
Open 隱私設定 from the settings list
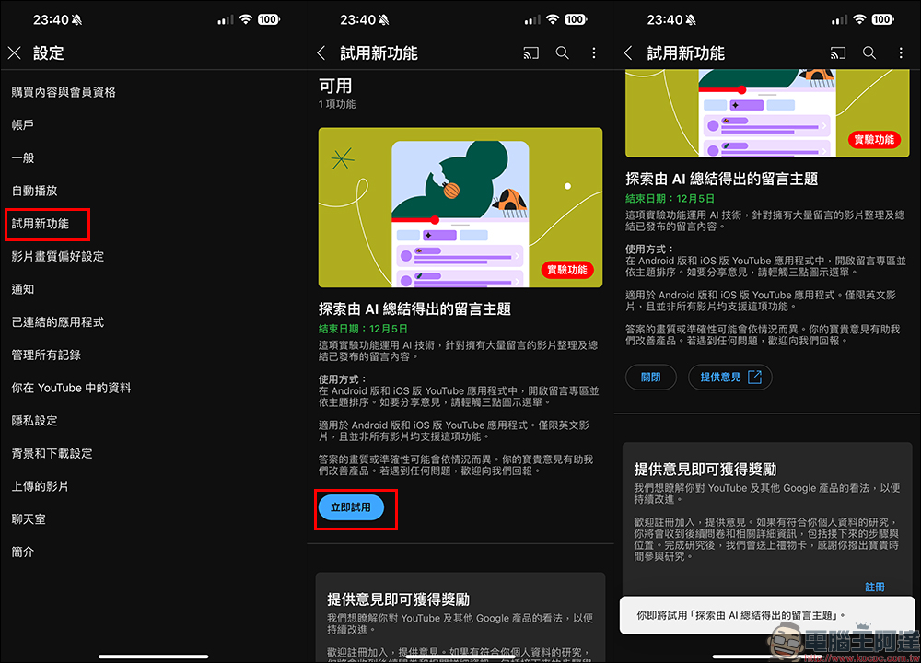(x=34, y=421)
